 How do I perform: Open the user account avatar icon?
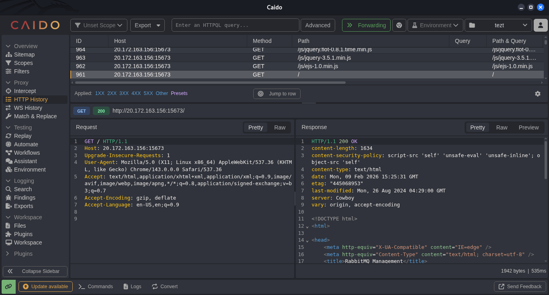[541, 25]
